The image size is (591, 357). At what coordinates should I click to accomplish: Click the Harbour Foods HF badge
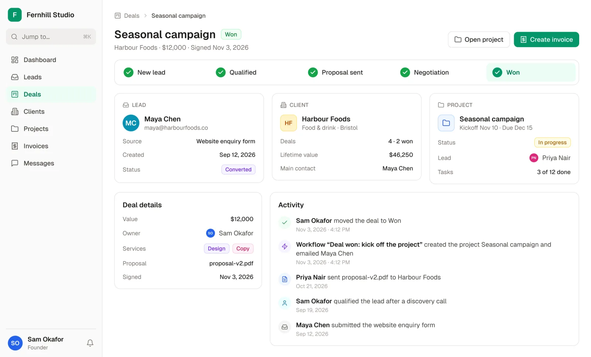point(288,123)
